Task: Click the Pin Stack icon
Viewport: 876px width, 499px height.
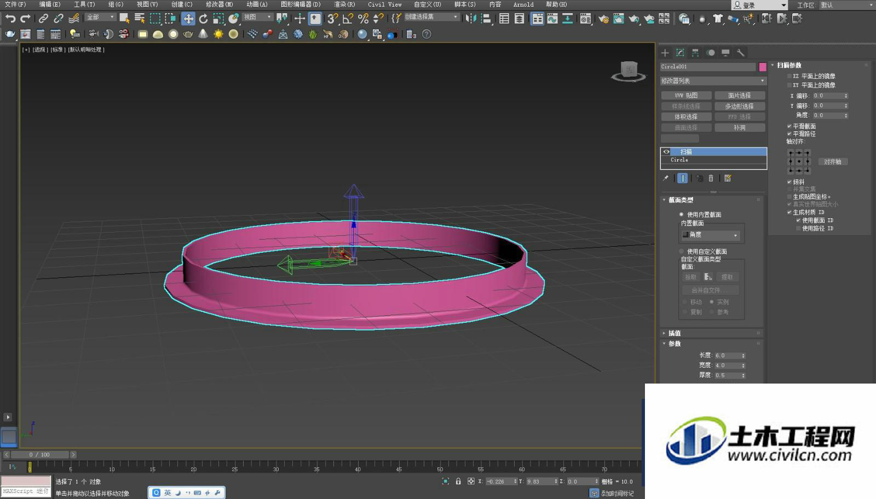Action: pyautogui.click(x=666, y=178)
